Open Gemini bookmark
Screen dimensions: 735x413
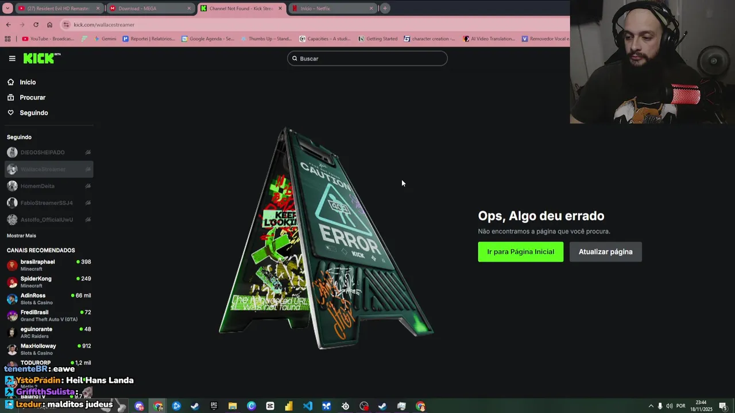[x=104, y=39]
